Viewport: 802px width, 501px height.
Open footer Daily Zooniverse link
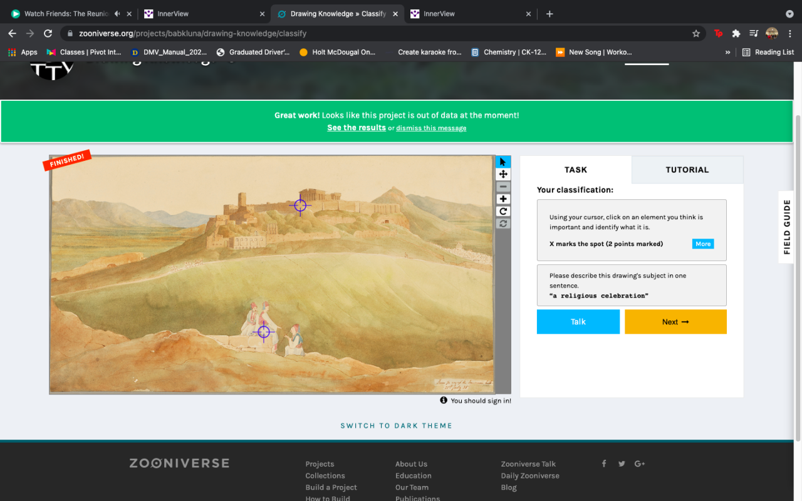pos(530,476)
